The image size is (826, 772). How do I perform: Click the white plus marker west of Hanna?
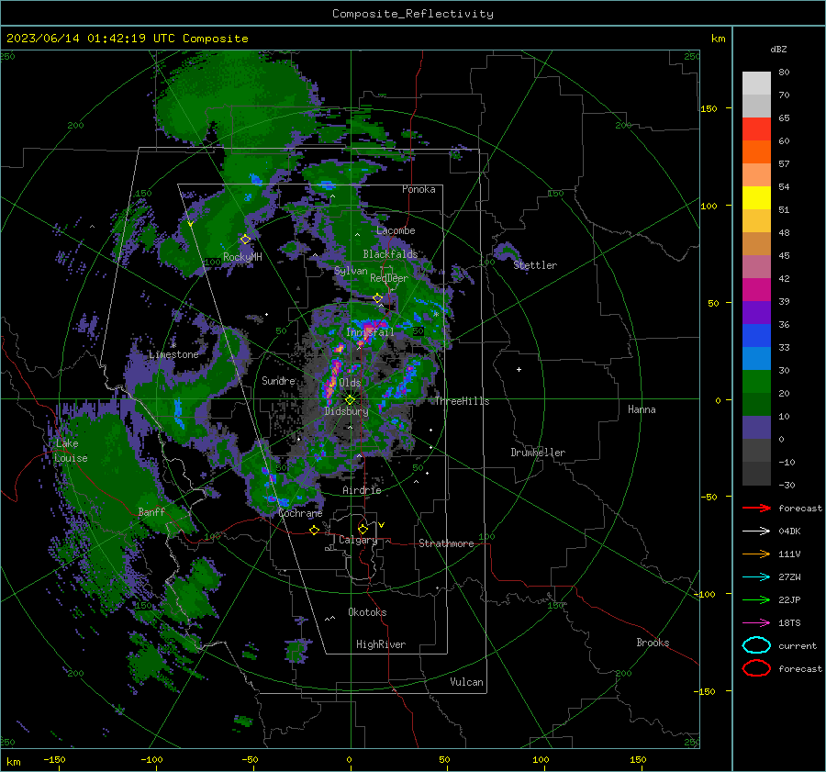click(519, 369)
